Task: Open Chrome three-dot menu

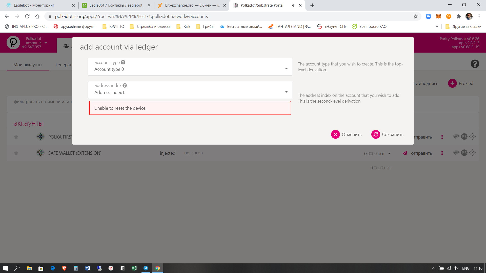Action: 479,16
